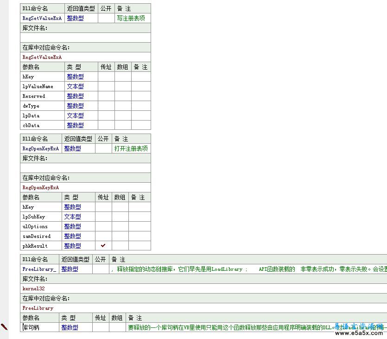Image resolution: width=387 pixels, height=339 pixels.
Task: Click the 文本型 type of lpValueName
Action: 75,86
